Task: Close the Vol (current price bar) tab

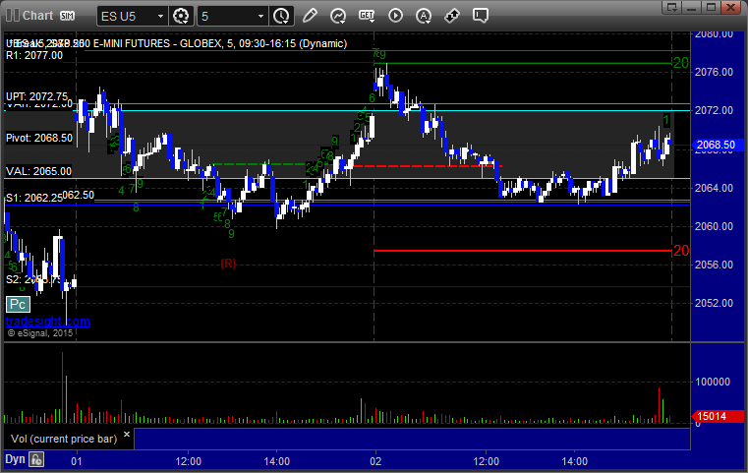Action: [x=127, y=435]
